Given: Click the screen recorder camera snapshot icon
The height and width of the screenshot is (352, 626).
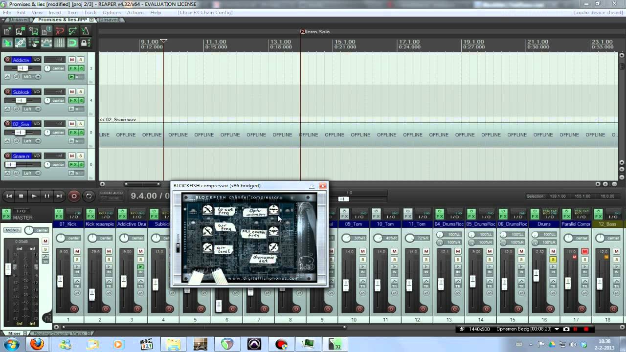Looking at the screenshot, I should coord(566,329).
